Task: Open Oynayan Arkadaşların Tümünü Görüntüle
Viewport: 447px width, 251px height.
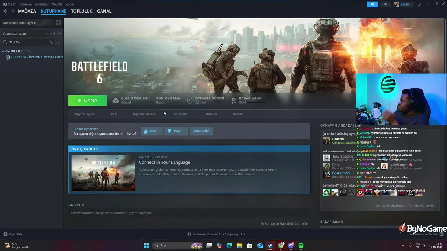Action: click(405, 206)
